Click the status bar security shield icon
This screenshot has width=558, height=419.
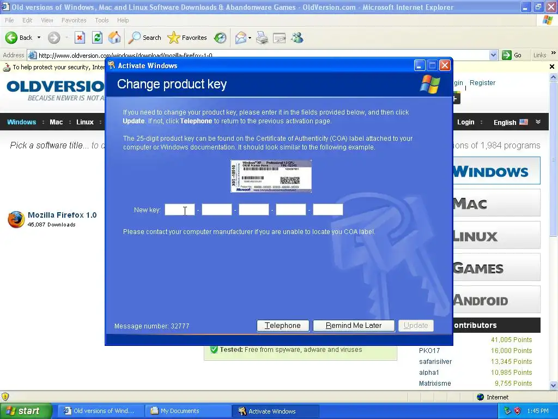point(5,397)
